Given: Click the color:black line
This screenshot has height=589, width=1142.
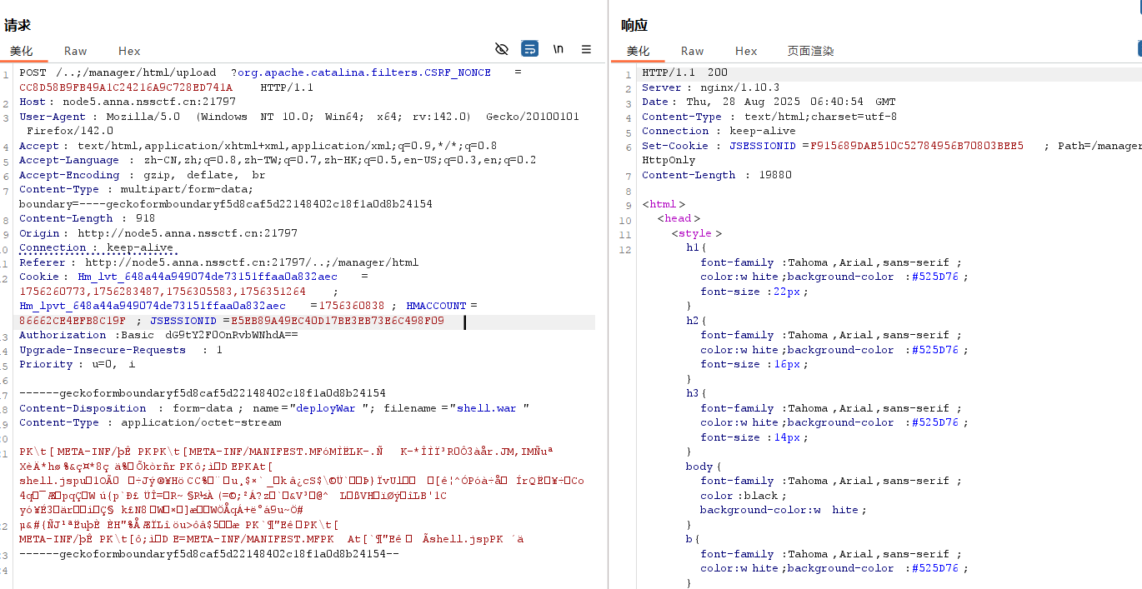Looking at the screenshot, I should pyautogui.click(x=744, y=496).
